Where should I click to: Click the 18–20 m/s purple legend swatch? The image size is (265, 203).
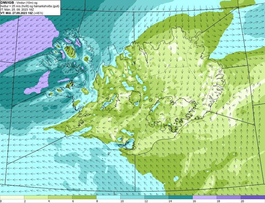229,197
